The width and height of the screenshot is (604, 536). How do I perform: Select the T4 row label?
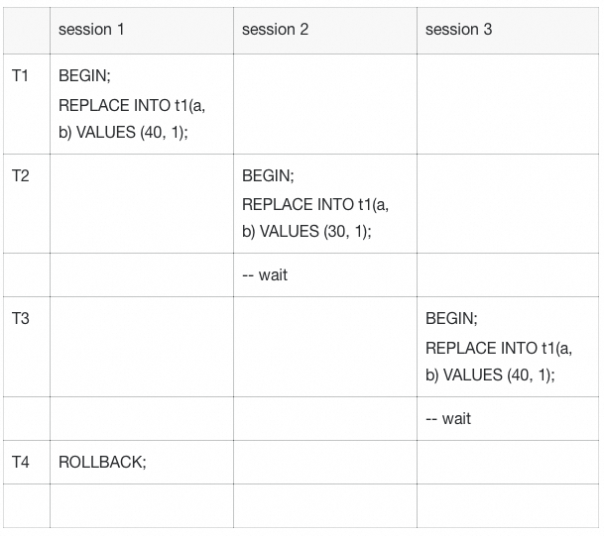tap(21, 462)
